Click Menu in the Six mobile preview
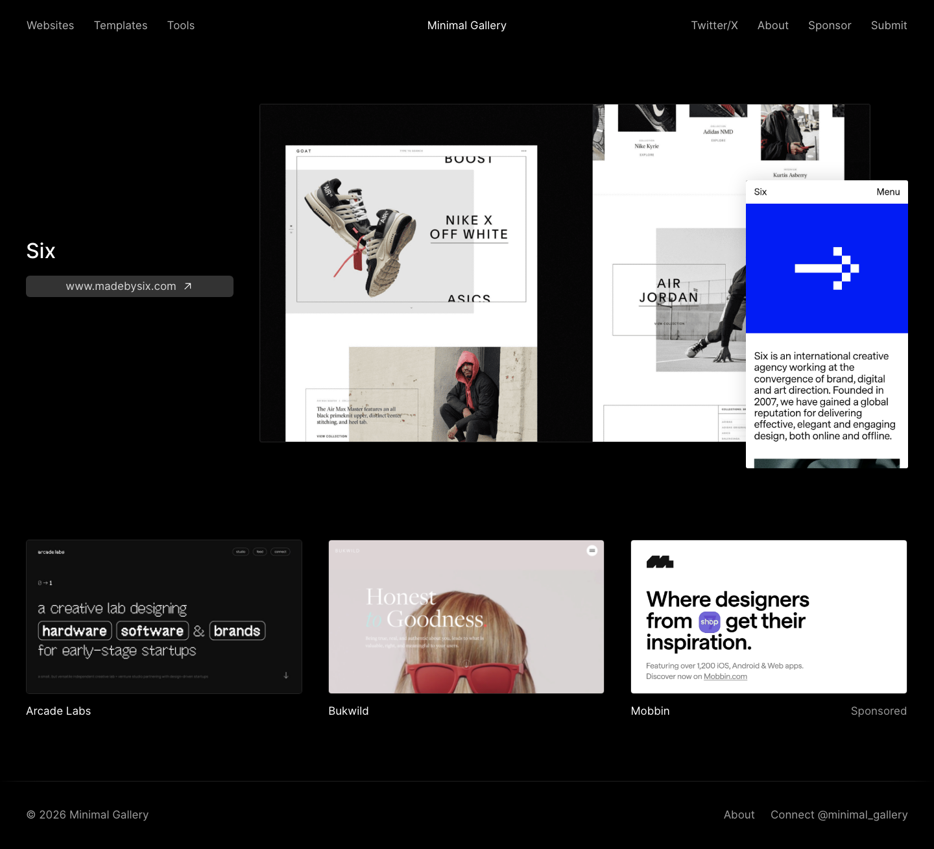Viewport: 934px width, 849px height. pyautogui.click(x=888, y=192)
